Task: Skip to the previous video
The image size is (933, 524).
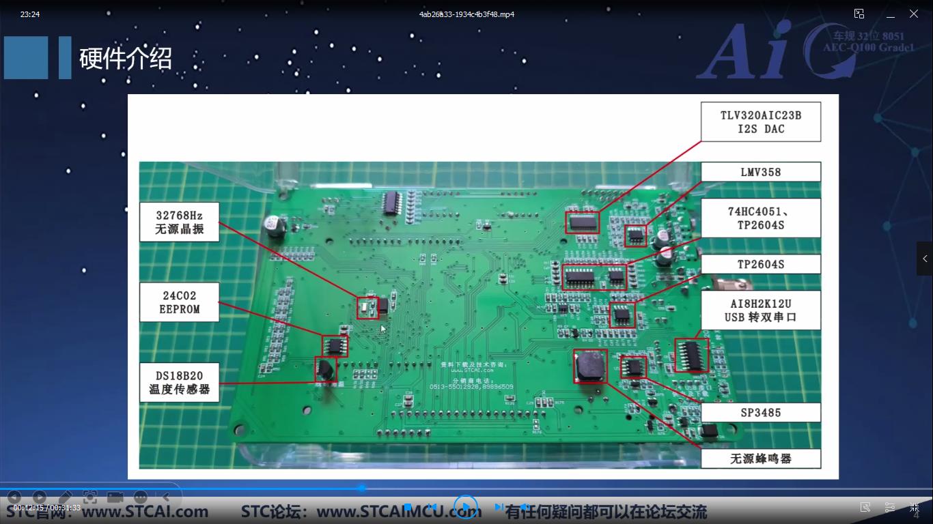Action: click(432, 507)
